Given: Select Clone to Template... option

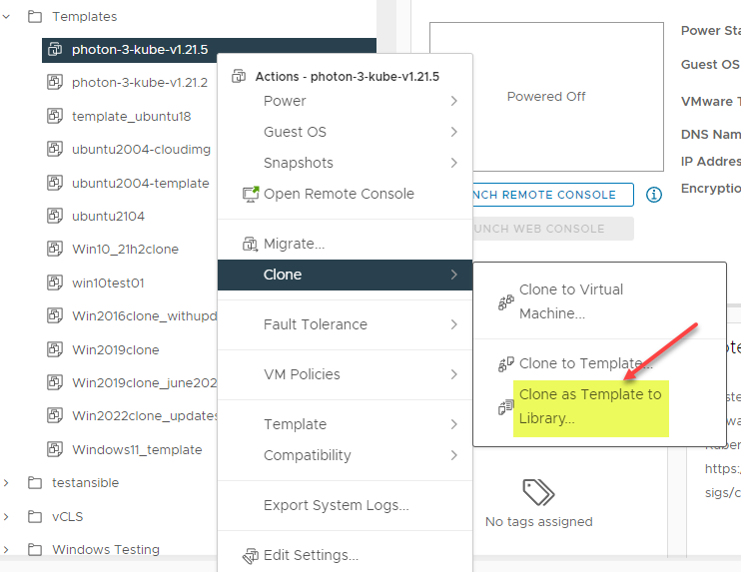Looking at the screenshot, I should pyautogui.click(x=600, y=363).
